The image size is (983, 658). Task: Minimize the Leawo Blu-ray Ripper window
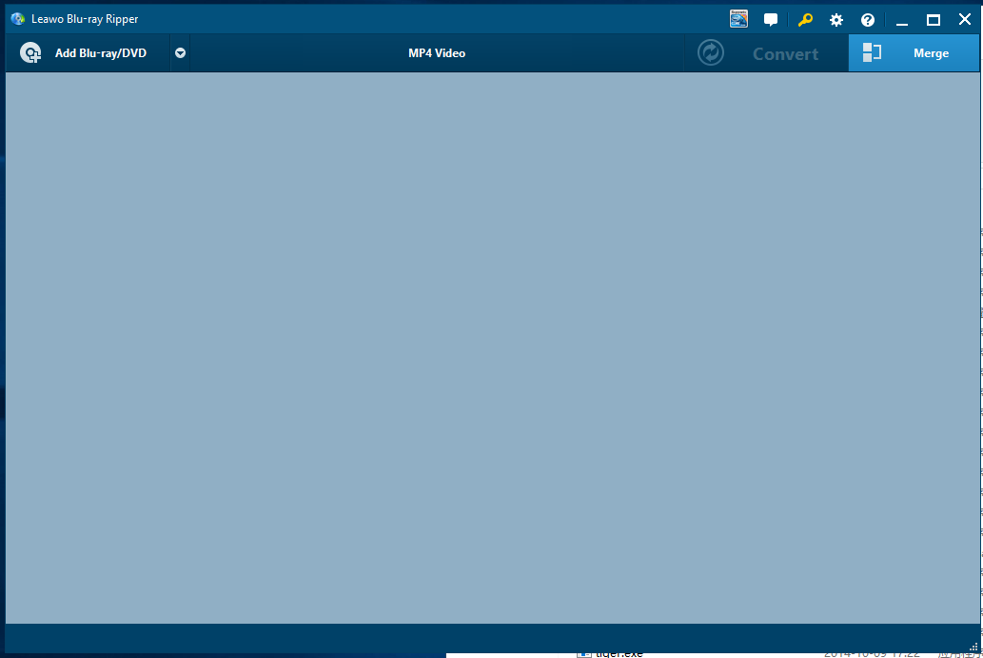pos(902,20)
